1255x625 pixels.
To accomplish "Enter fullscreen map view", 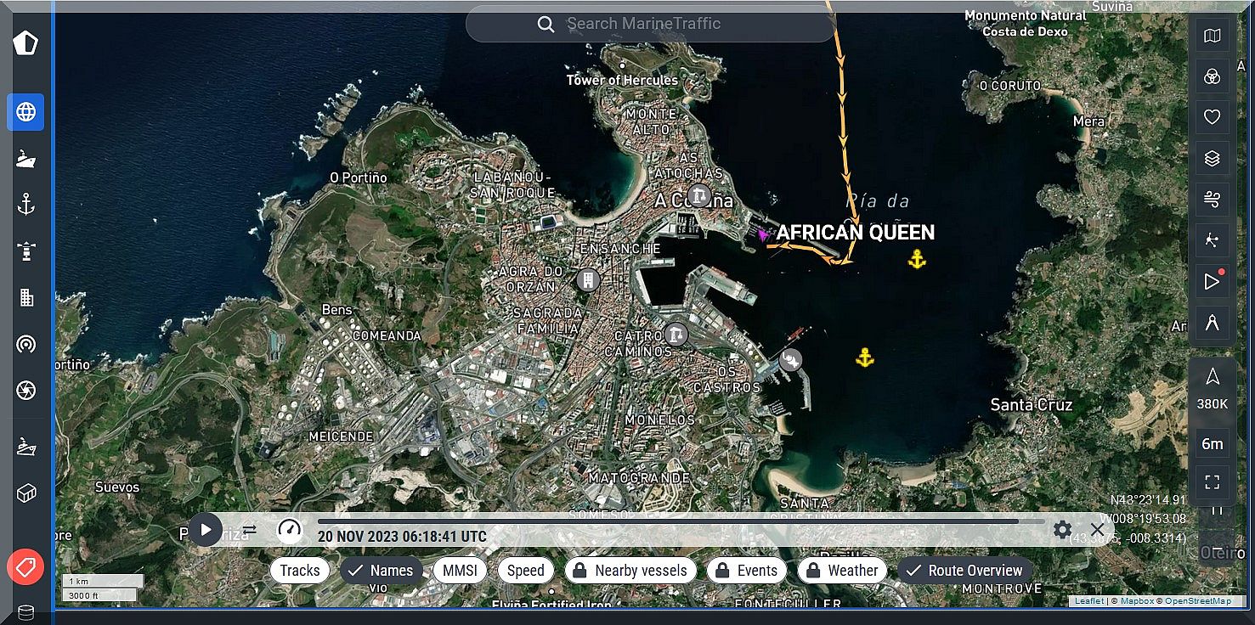I will pyautogui.click(x=1212, y=482).
